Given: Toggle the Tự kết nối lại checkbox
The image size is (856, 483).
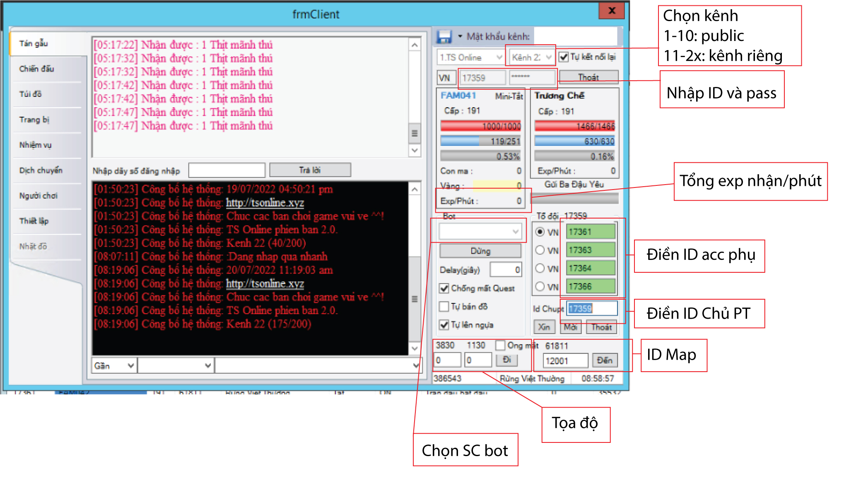Looking at the screenshot, I should coord(564,57).
